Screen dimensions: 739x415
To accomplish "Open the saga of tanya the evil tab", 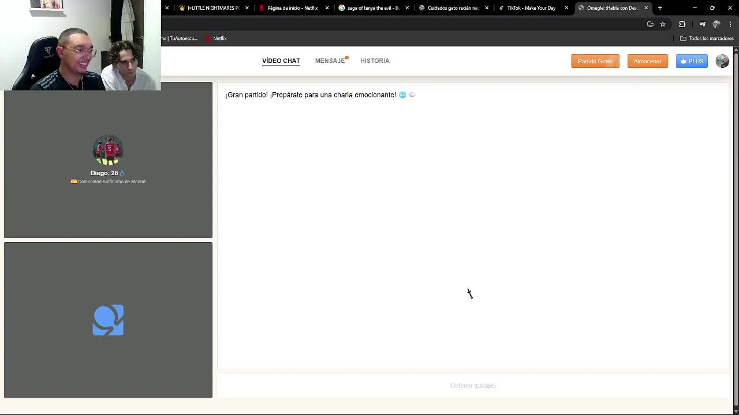I will [x=373, y=8].
